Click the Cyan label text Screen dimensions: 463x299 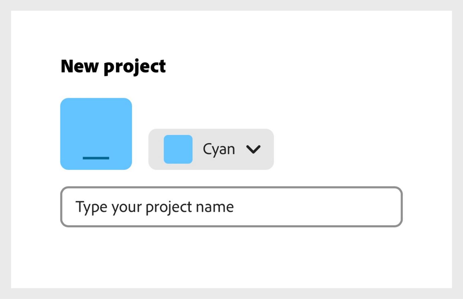point(219,149)
